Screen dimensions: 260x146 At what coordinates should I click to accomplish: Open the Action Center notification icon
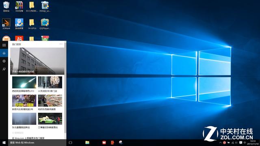pyautogui.click(x=240, y=143)
